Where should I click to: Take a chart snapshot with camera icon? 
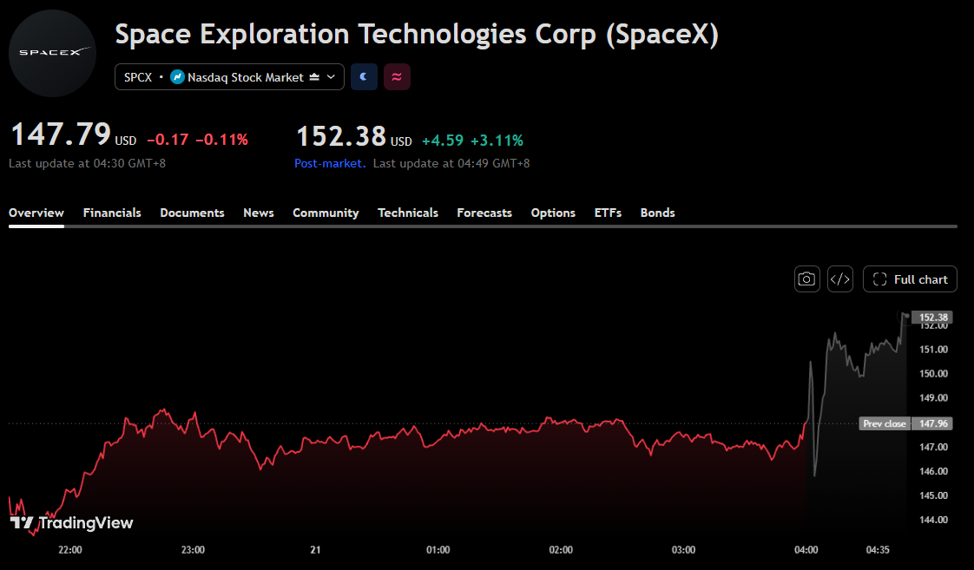point(807,278)
